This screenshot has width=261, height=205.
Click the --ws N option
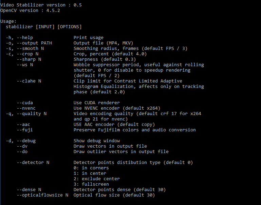[x=25, y=65]
